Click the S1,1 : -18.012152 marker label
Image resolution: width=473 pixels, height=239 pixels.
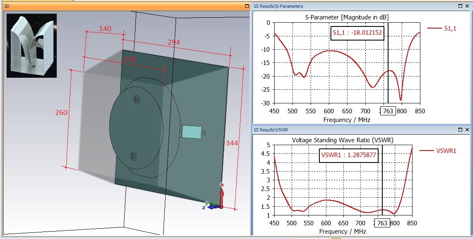point(357,33)
